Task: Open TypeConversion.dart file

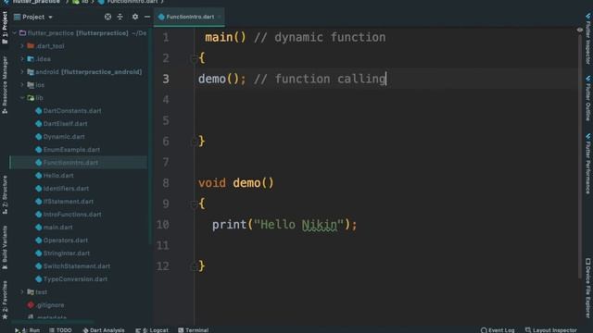Action: tap(75, 279)
